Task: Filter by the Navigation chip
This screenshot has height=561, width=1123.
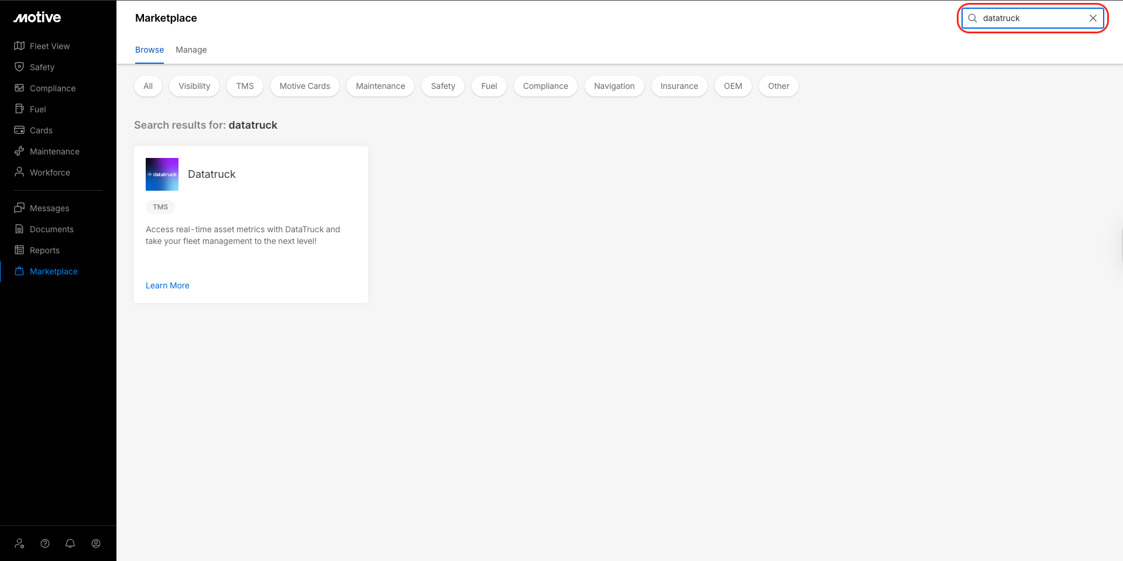Action: pyautogui.click(x=614, y=86)
